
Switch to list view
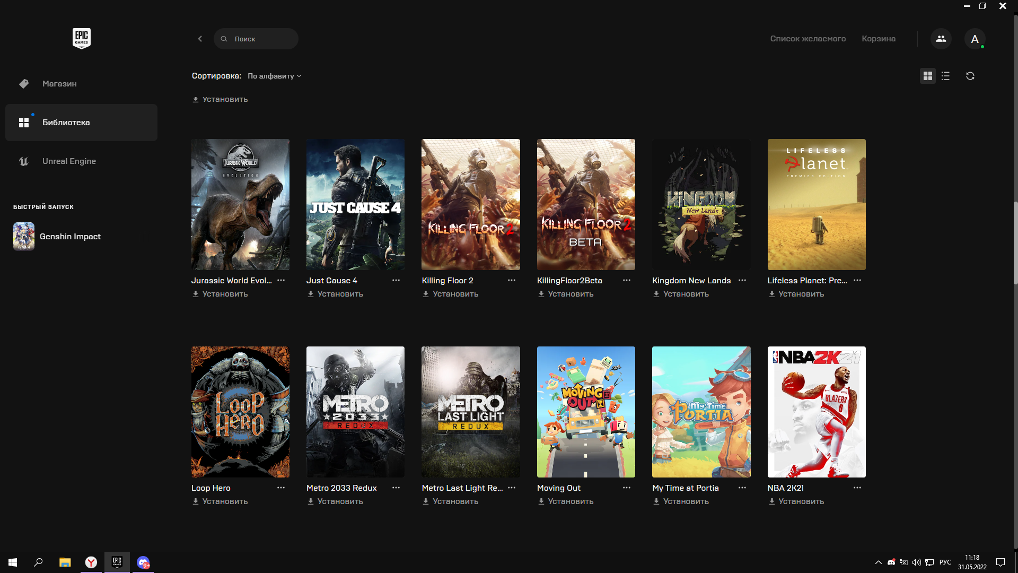point(945,76)
